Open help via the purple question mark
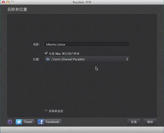Viewport: 164px width, 133px height. 10,122
